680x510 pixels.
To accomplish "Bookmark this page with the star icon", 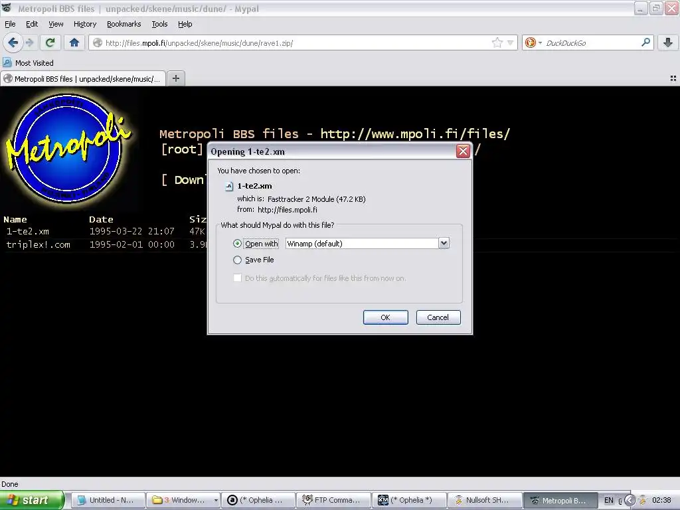I will [x=497, y=42].
